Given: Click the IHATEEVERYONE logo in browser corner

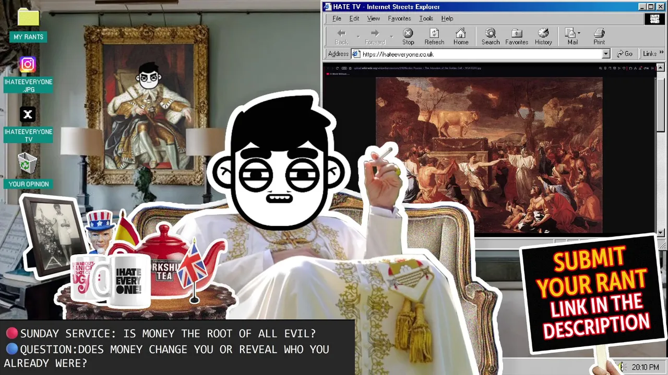Looking at the screenshot, I should coord(654,19).
